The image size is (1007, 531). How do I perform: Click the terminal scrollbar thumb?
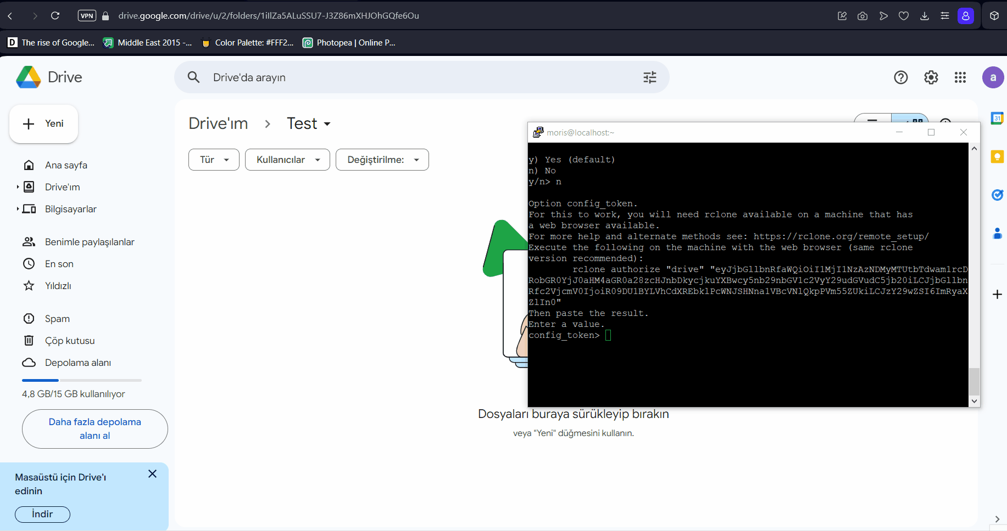pyautogui.click(x=974, y=381)
